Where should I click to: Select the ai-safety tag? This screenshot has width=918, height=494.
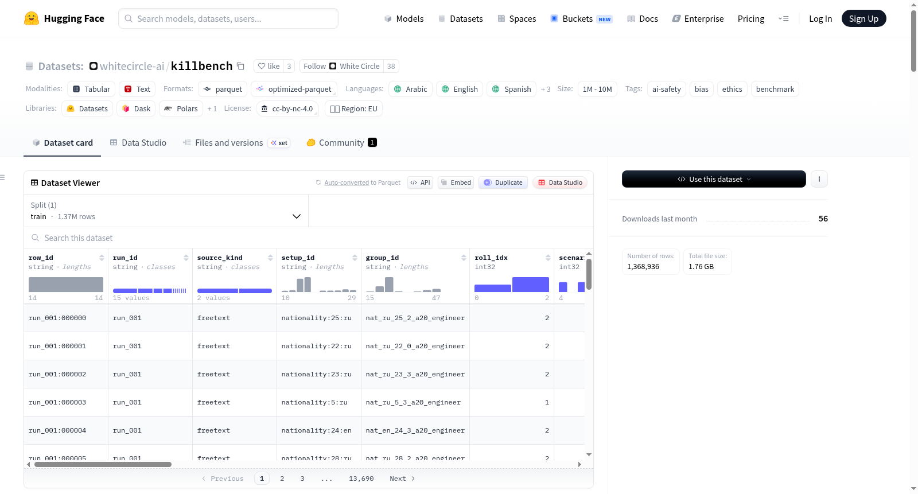pyautogui.click(x=667, y=89)
